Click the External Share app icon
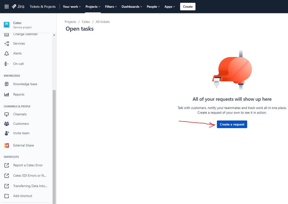The image size is (288, 204). (7, 146)
